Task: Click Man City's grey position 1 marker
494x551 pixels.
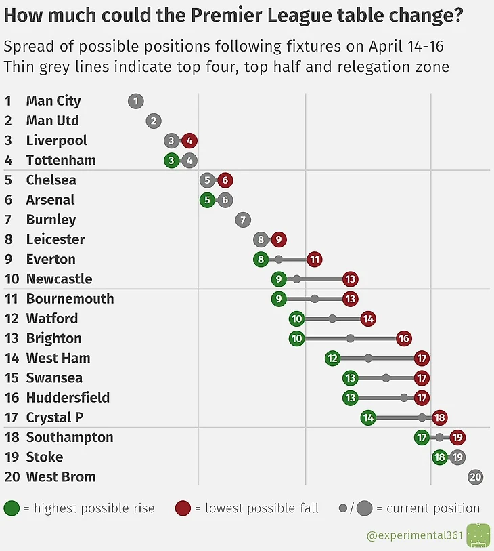Action: 136,101
